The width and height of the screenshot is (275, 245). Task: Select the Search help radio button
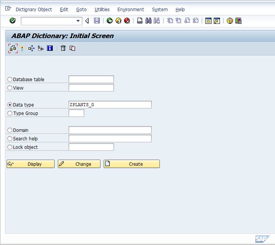pos(10,139)
